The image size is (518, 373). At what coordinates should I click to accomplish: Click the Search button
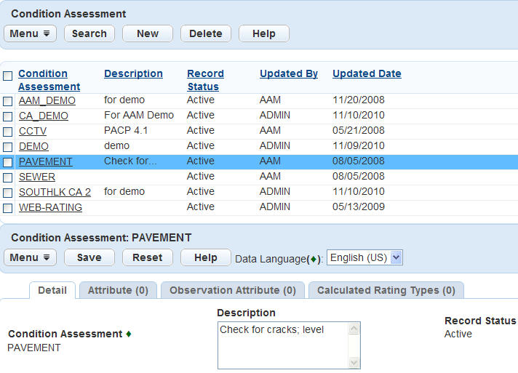pyautogui.click(x=89, y=33)
